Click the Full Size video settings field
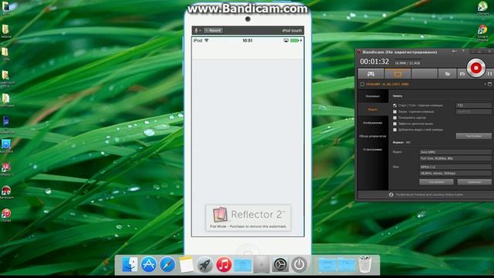The width and height of the screenshot is (494, 278). tap(455, 158)
